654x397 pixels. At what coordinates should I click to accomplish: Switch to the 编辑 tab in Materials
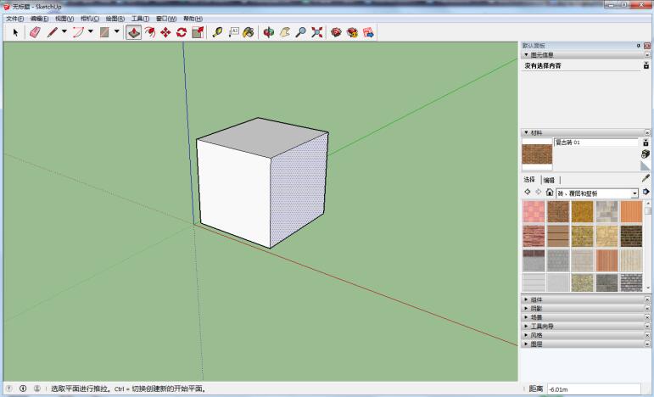point(549,180)
